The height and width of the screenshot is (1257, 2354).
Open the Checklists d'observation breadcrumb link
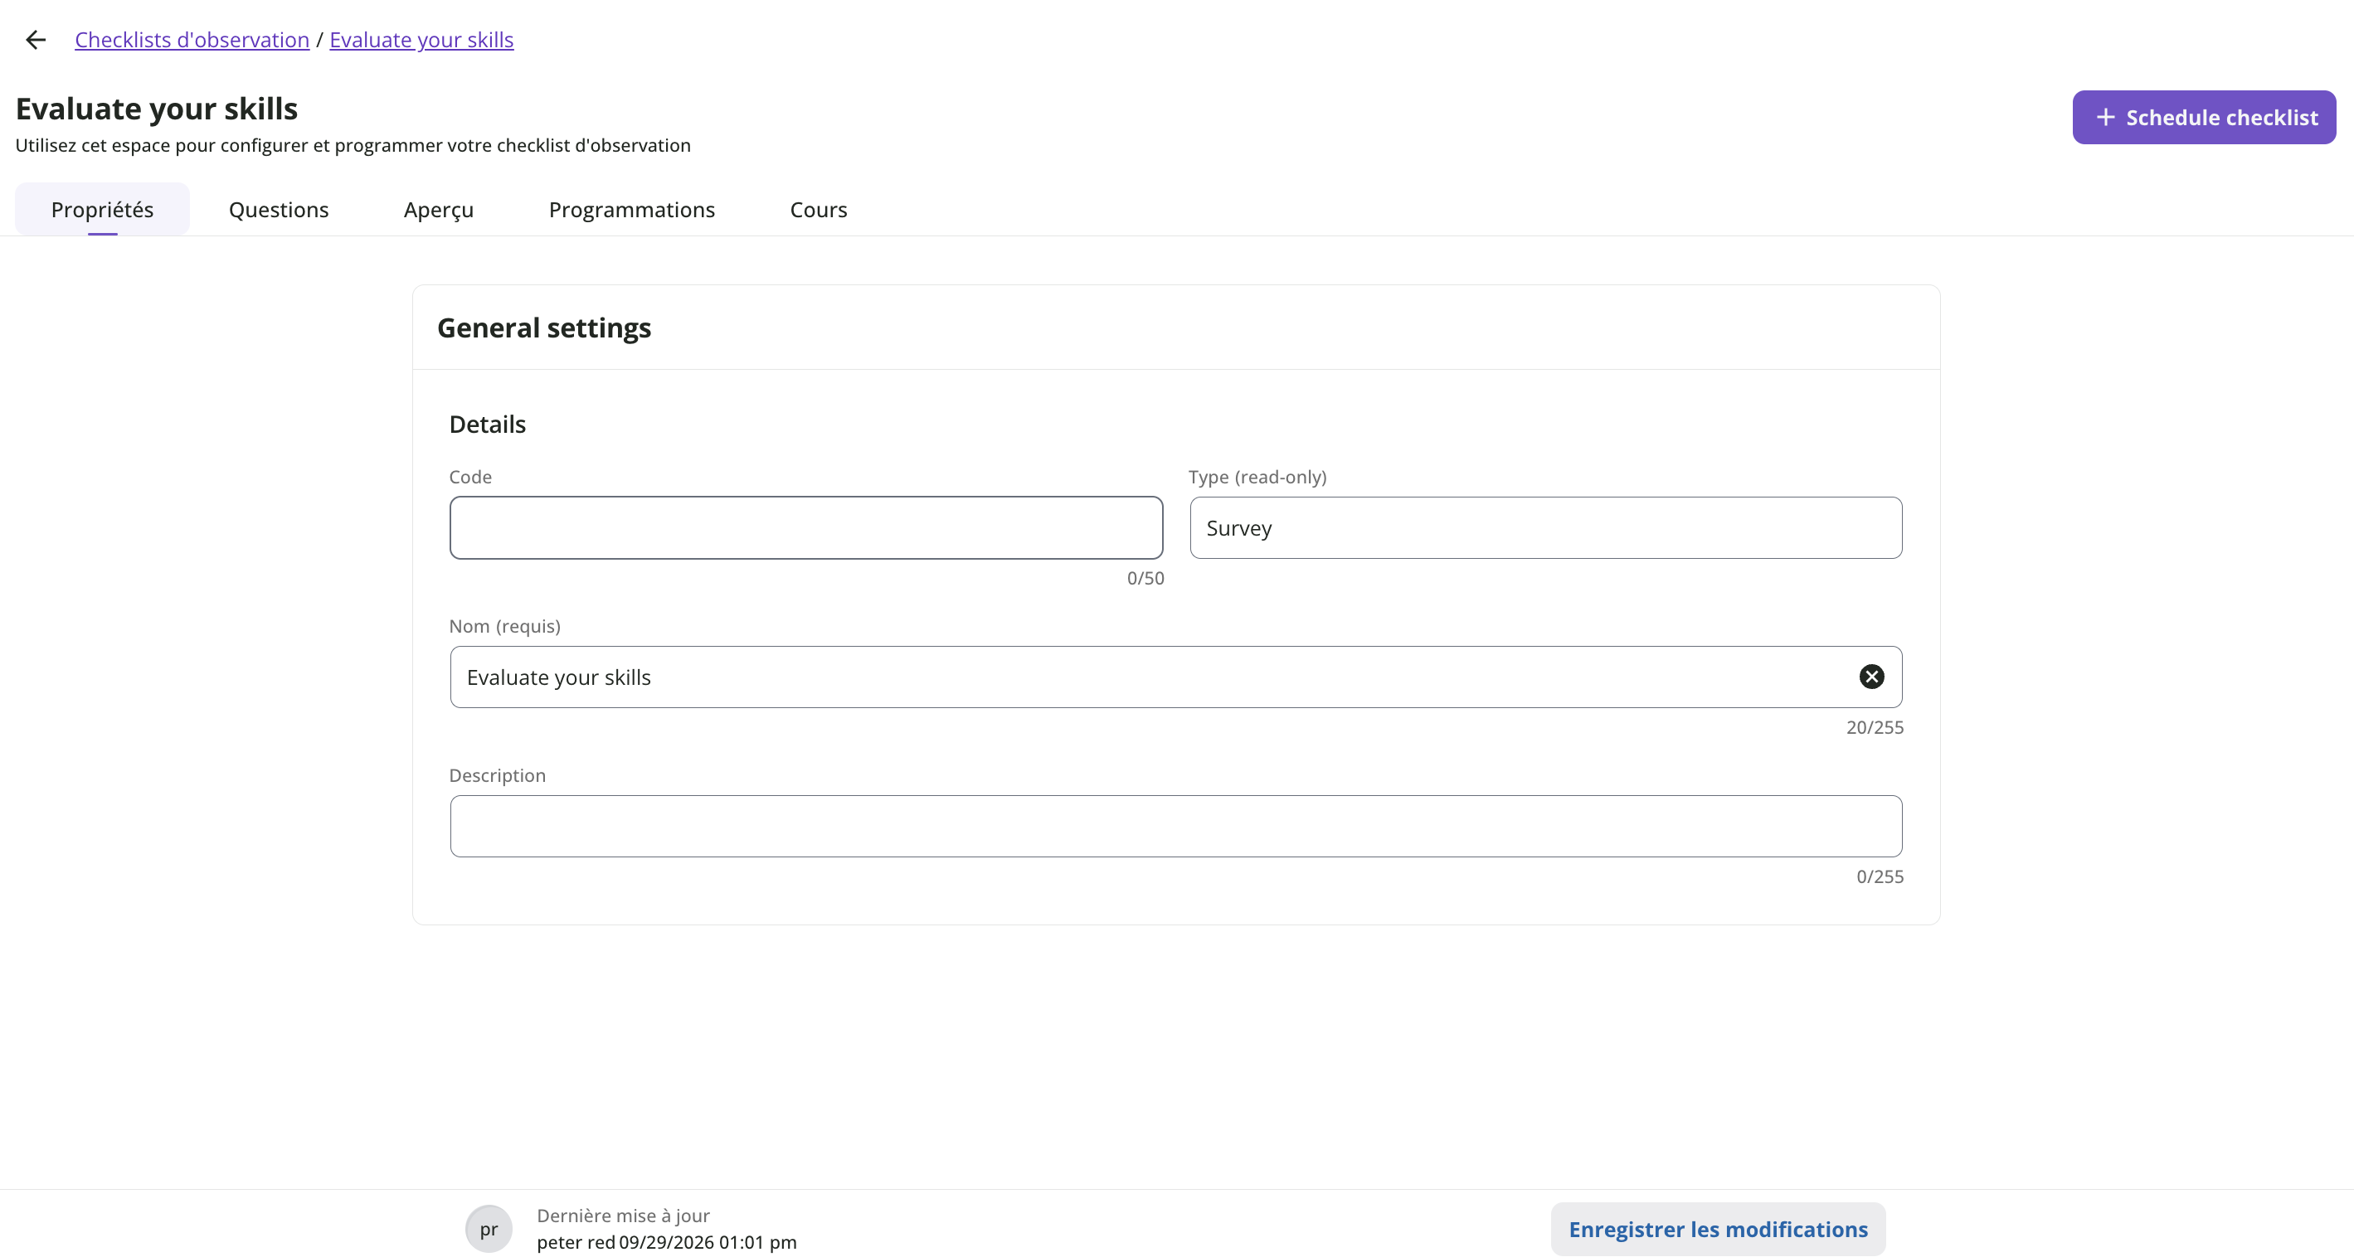pyautogui.click(x=192, y=40)
